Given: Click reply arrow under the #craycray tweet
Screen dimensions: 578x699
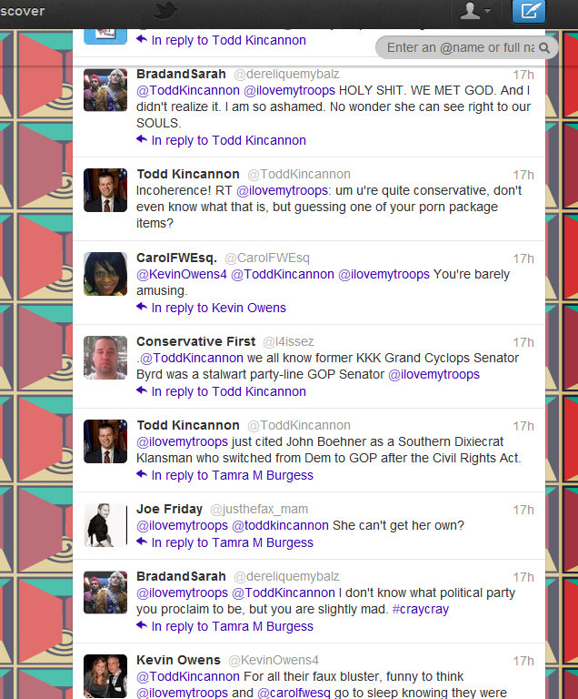Looking at the screenshot, I should [x=142, y=625].
